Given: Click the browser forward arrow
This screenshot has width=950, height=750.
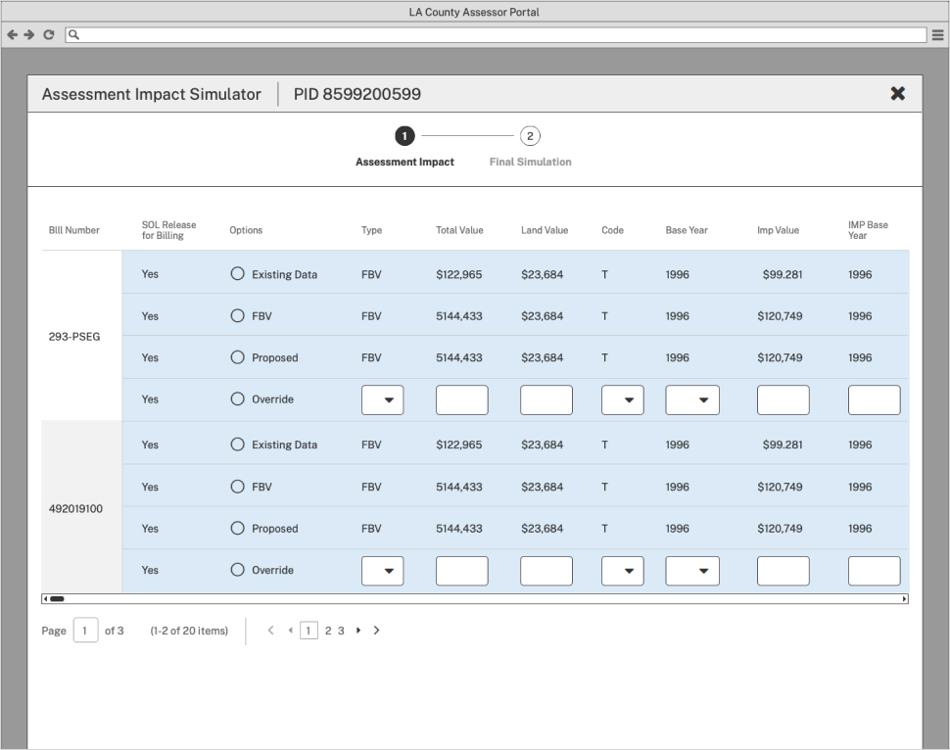Looking at the screenshot, I should point(29,34).
